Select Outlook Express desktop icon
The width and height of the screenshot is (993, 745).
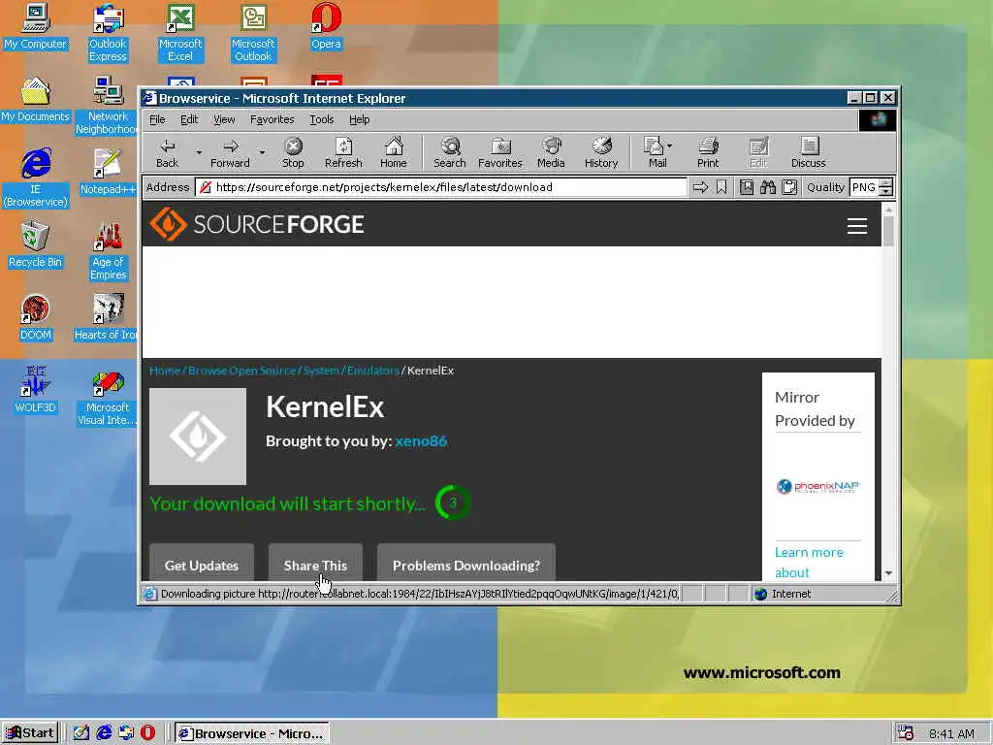tap(108, 33)
